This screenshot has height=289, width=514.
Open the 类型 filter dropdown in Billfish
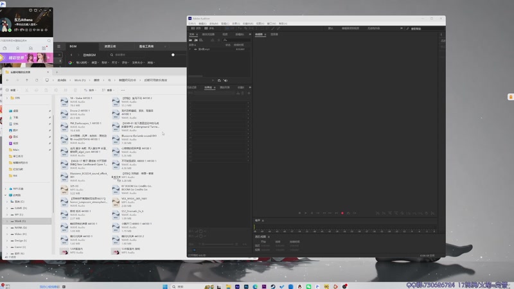point(94,62)
